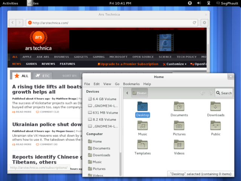Click the Search button in Home window

[224, 93]
